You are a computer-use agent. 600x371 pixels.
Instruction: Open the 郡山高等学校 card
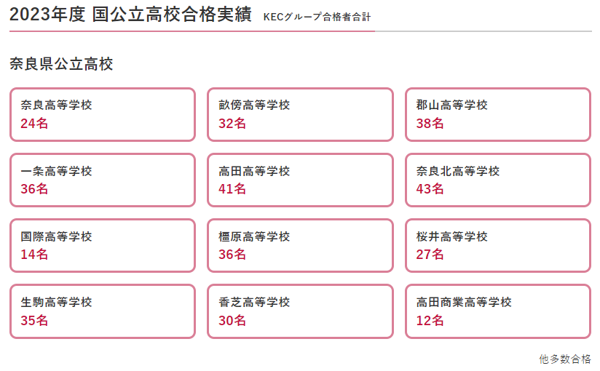[x=498, y=114]
